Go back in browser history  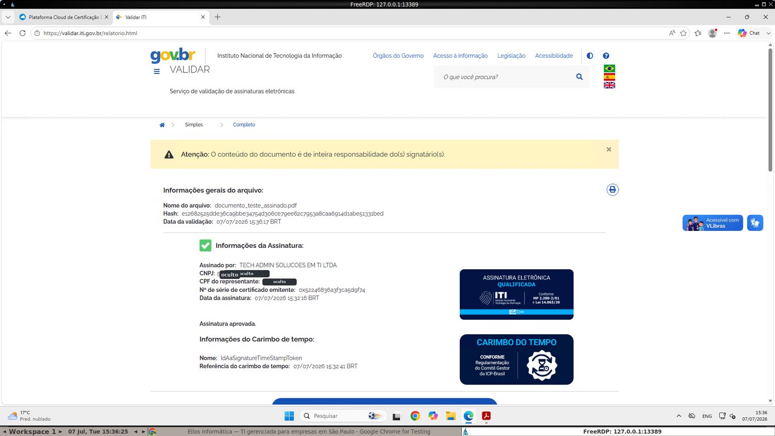point(8,33)
